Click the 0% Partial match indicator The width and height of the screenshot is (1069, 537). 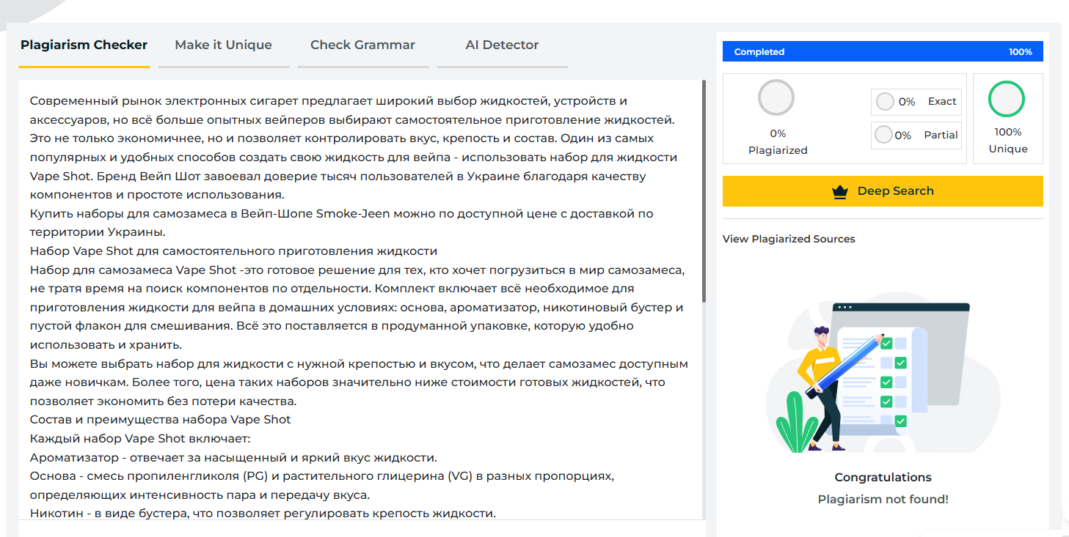tap(916, 135)
